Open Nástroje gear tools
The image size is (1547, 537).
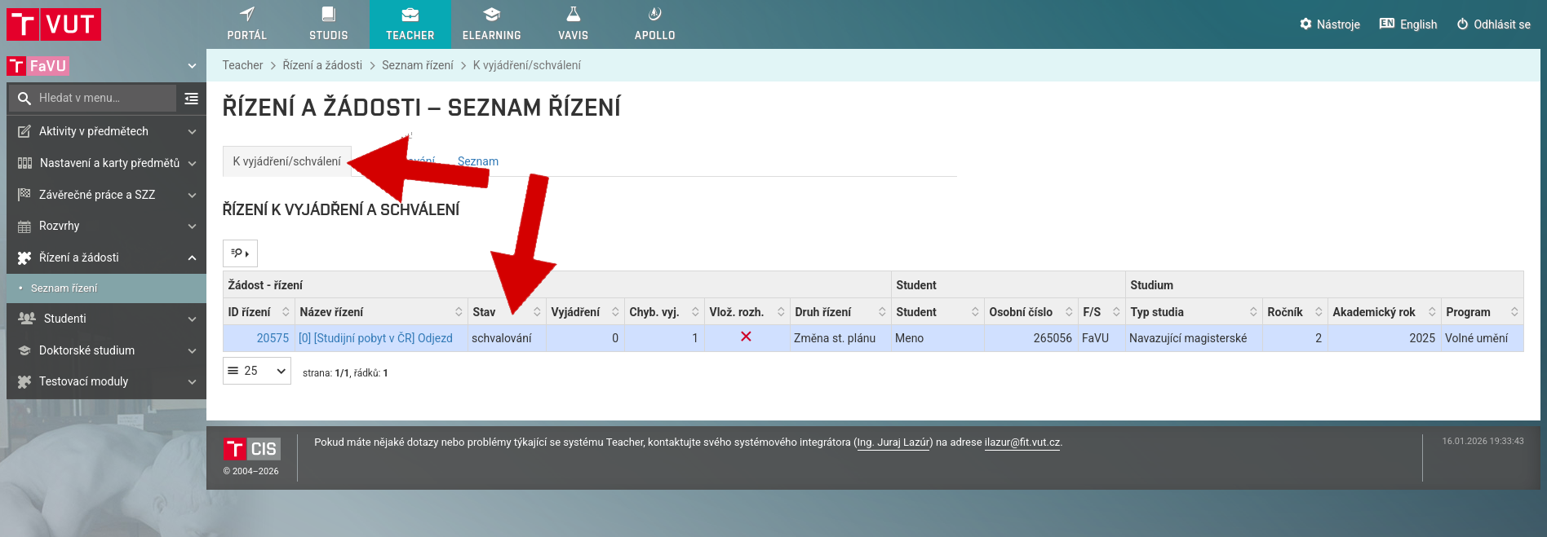coord(1330,24)
